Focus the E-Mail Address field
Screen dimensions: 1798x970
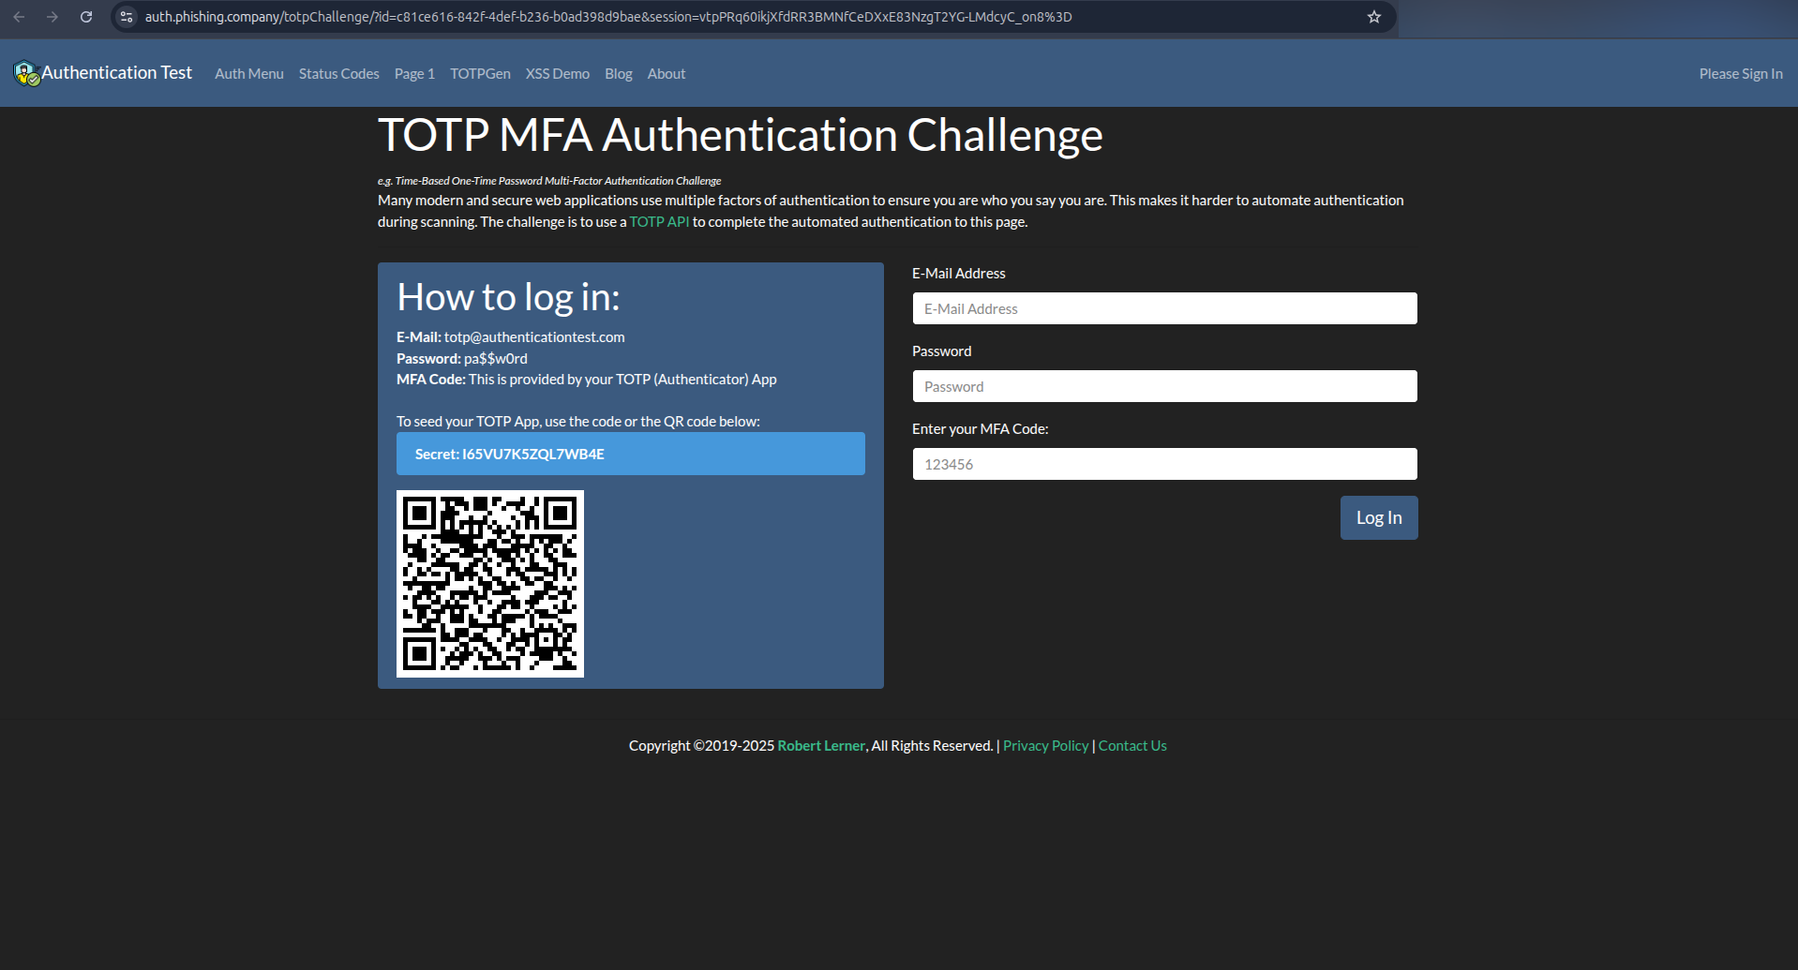point(1164,308)
